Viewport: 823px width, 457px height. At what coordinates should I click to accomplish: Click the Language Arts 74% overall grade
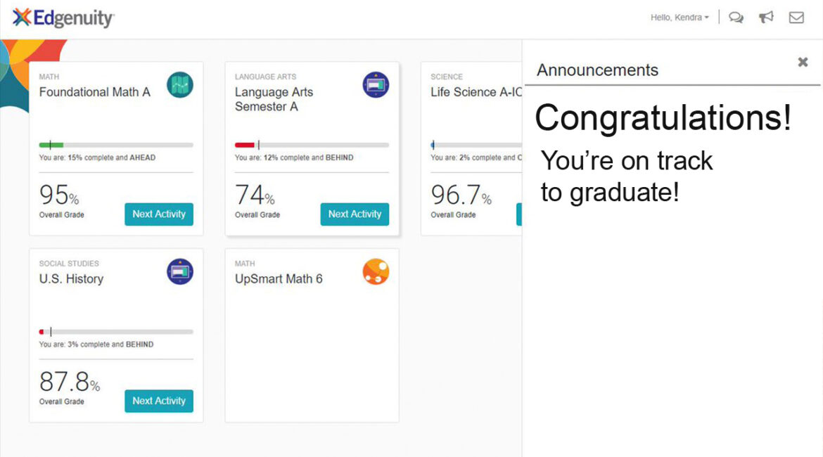coord(255,195)
